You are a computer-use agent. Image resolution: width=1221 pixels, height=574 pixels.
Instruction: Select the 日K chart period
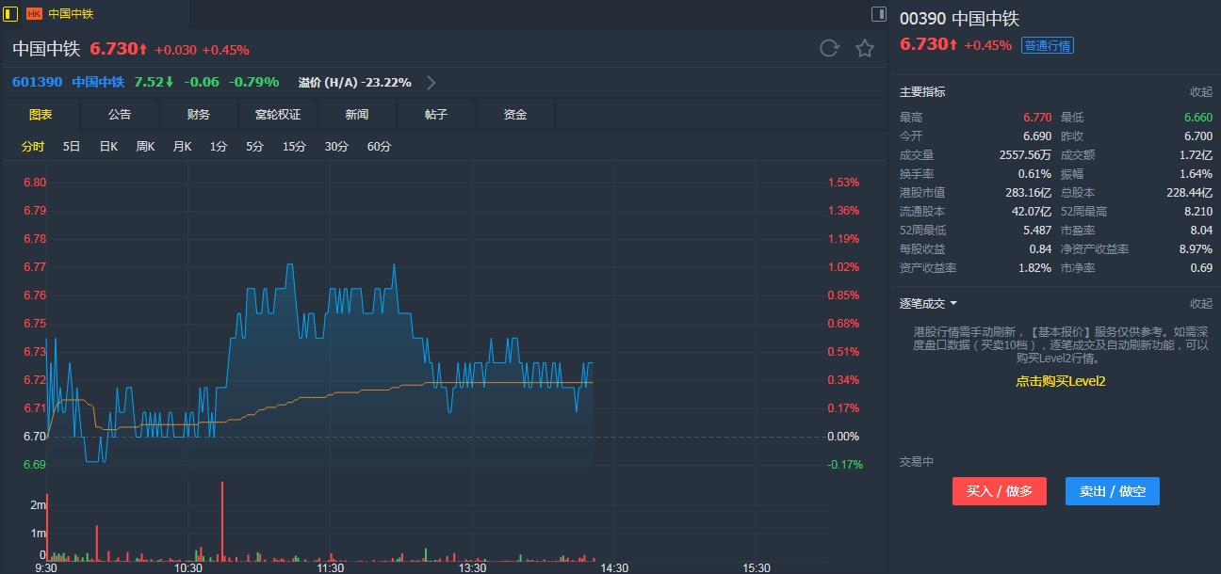click(108, 147)
